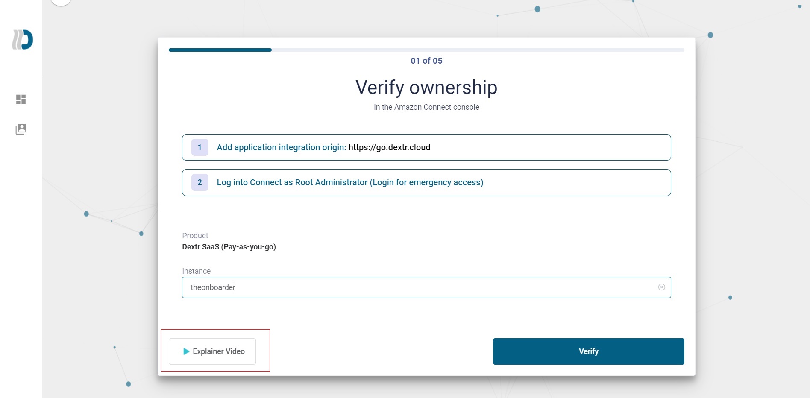Click the partial round button at the top left
This screenshot has height=398, width=810.
[61, 2]
